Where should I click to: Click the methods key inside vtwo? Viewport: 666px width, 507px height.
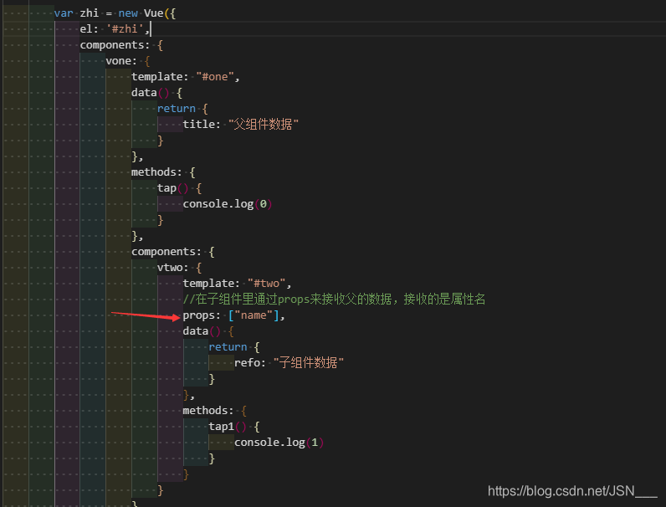205,411
